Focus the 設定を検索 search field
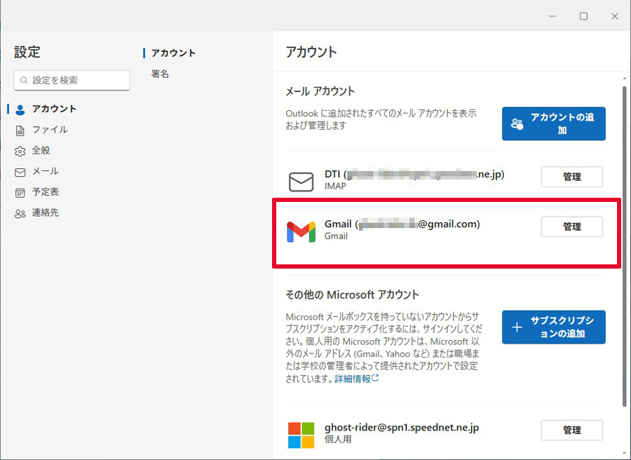This screenshot has height=460, width=631. click(72, 80)
